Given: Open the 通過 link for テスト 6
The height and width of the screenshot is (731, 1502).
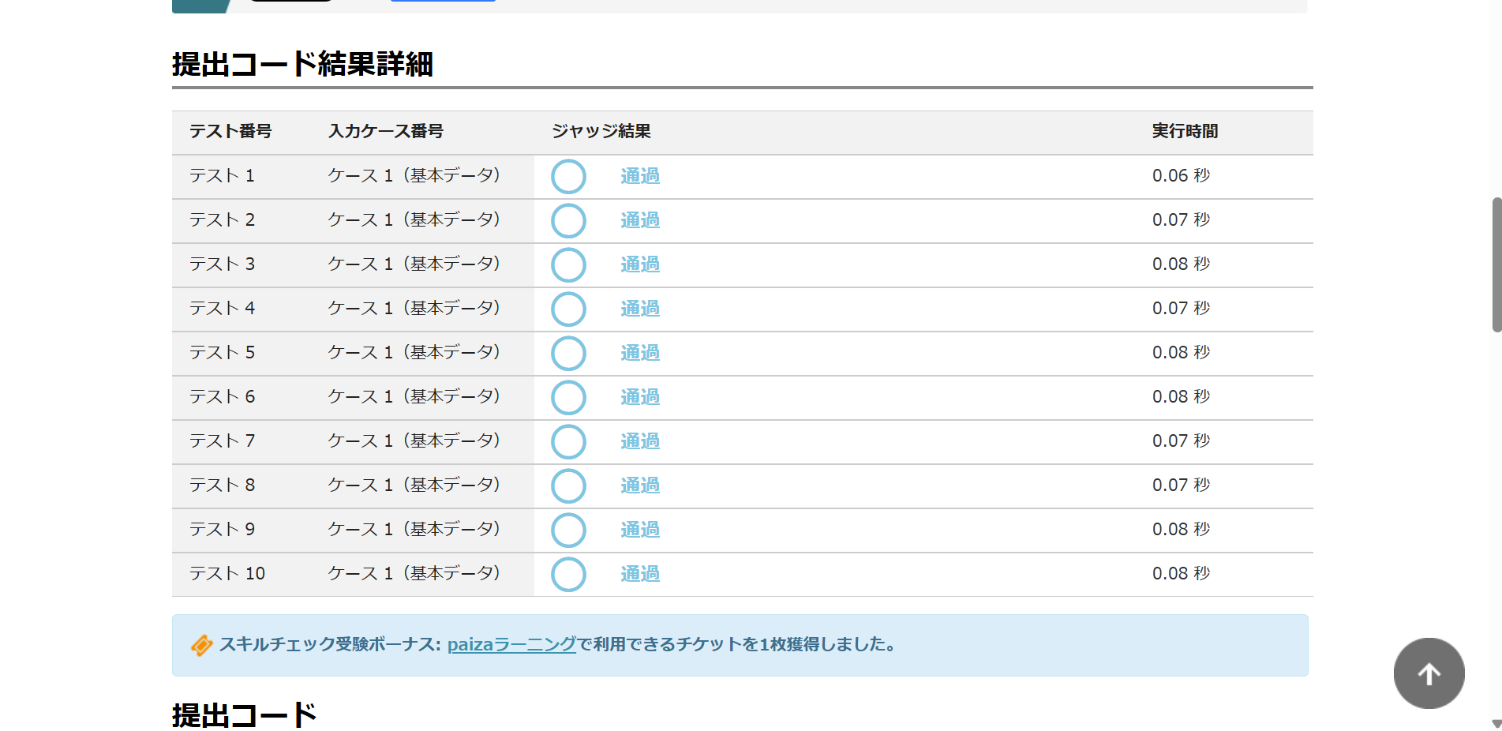Looking at the screenshot, I should click(639, 397).
